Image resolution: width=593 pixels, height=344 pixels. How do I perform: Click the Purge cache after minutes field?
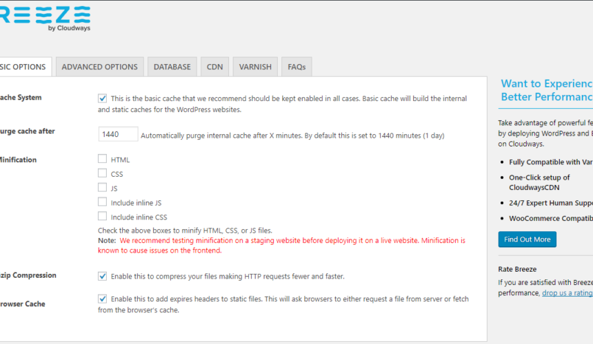pyautogui.click(x=118, y=134)
